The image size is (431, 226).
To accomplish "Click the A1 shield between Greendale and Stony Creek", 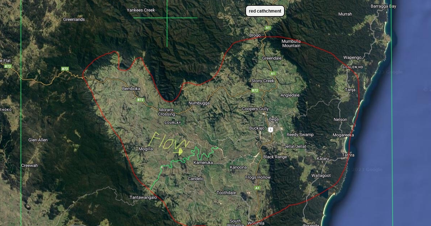I will coord(273,74).
